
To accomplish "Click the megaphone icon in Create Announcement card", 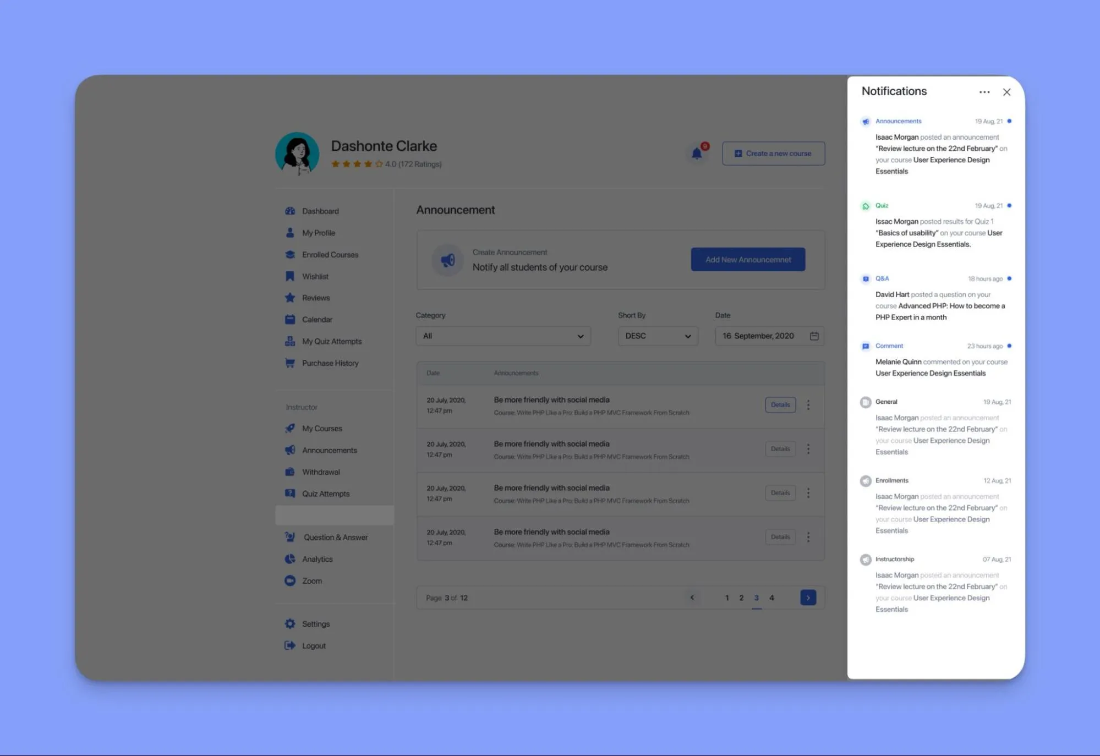I will [x=448, y=260].
